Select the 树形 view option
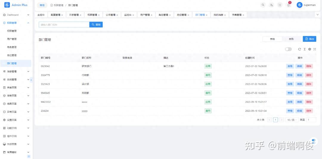The image size is (322, 159). (x=291, y=39)
